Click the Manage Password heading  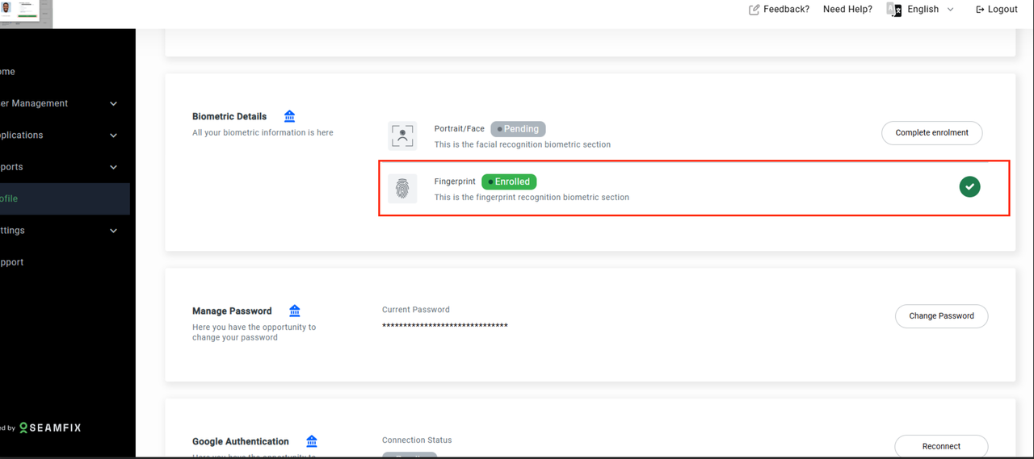[x=232, y=311]
